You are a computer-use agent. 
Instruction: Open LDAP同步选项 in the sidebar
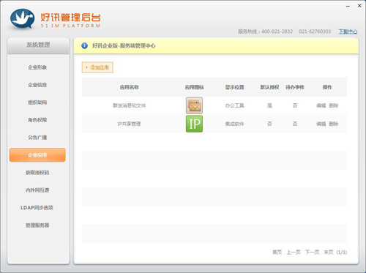(37, 208)
